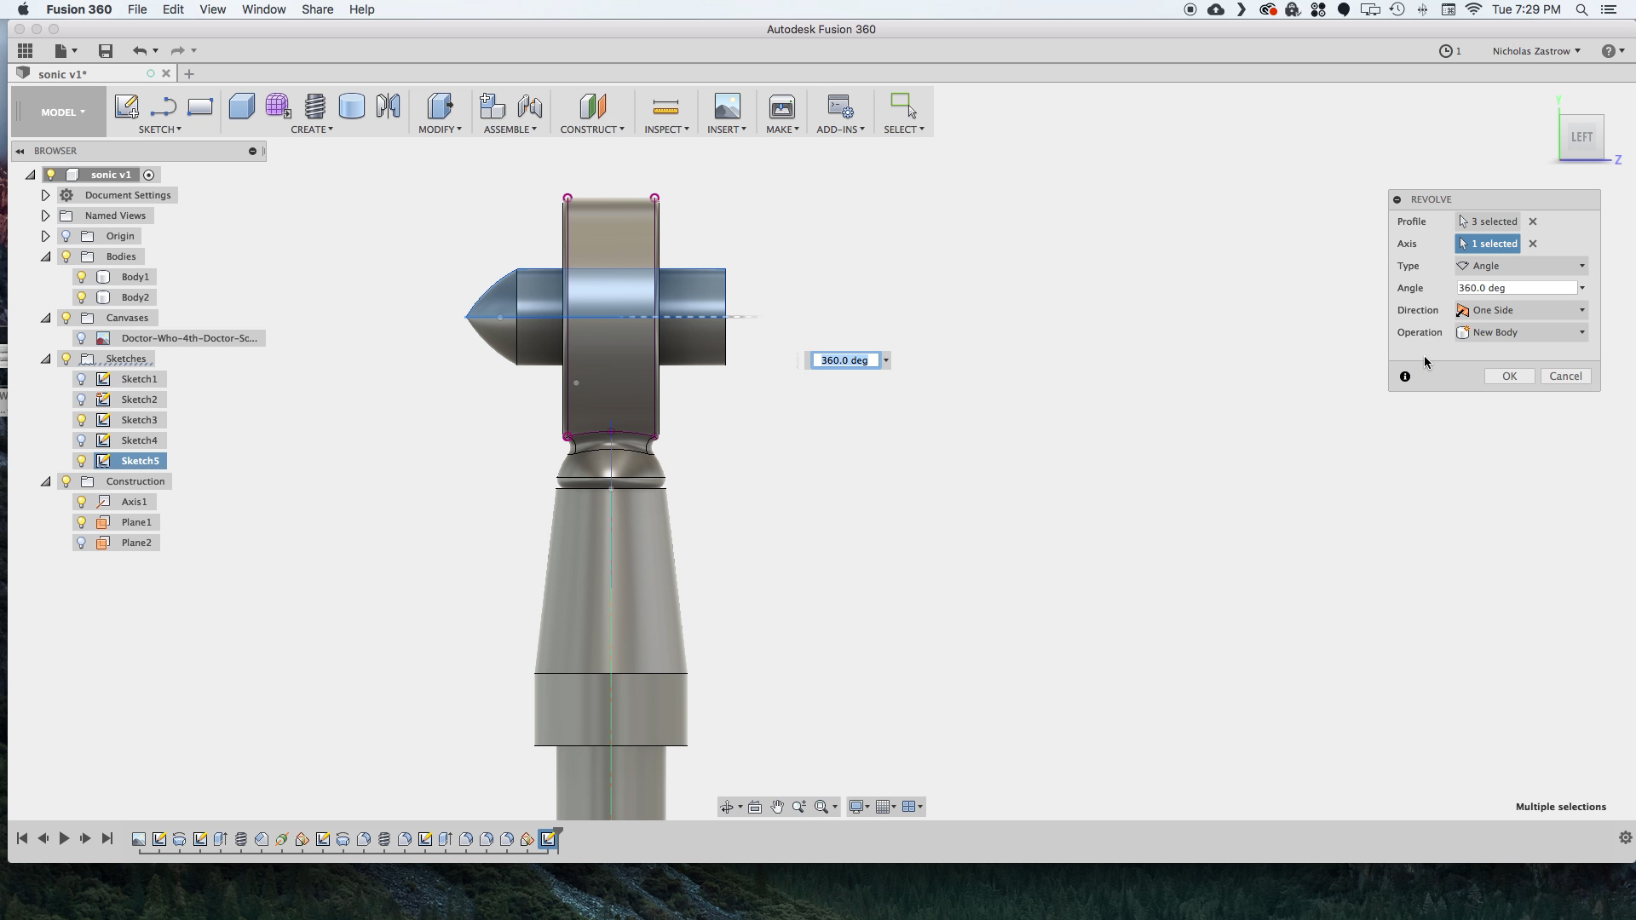1636x920 pixels.
Task: Toggle visibility of Body1
Action: 81,276
